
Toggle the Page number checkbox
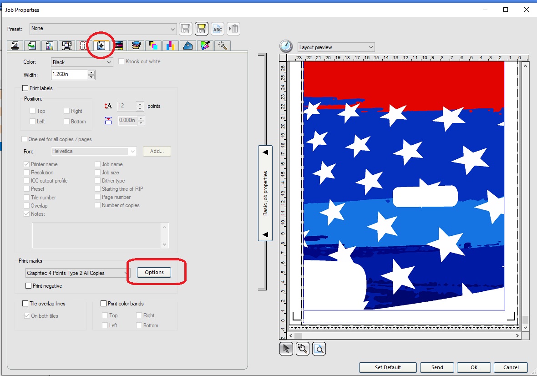click(97, 197)
